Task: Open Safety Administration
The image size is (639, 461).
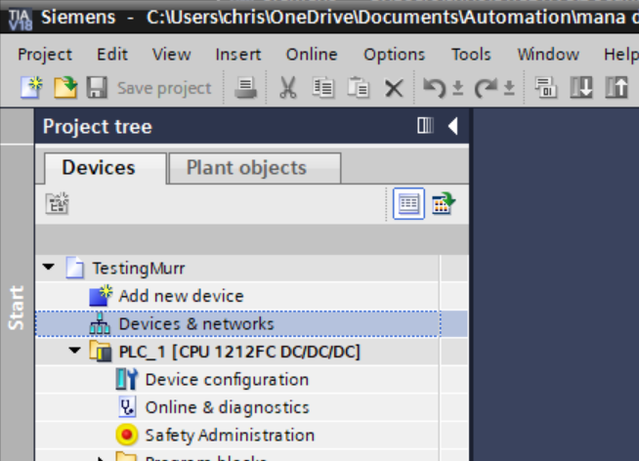Action: click(x=230, y=436)
